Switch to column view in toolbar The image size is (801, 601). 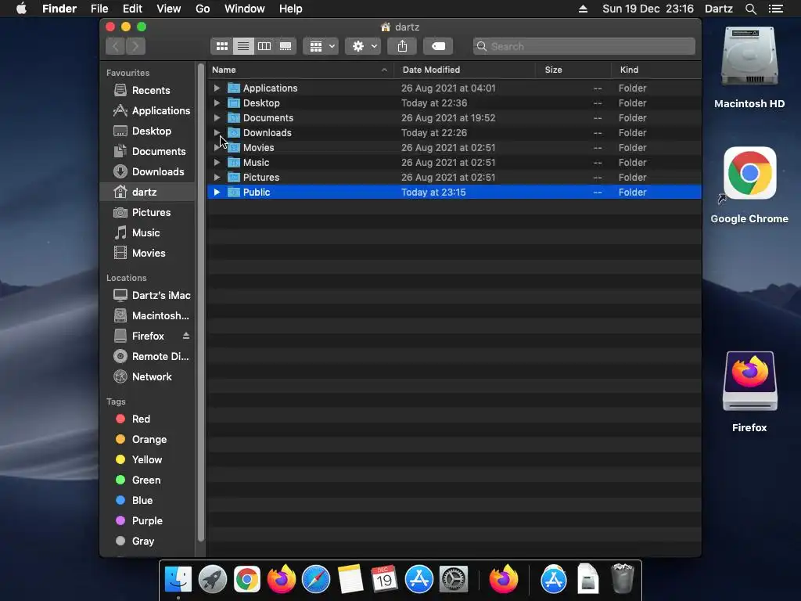pyautogui.click(x=264, y=46)
